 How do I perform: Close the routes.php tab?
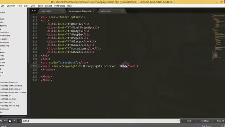(63, 11)
